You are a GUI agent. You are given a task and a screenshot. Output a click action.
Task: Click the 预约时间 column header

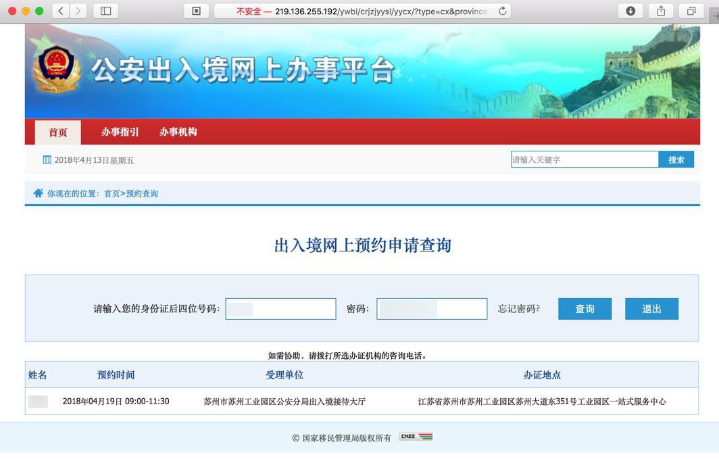pos(116,375)
